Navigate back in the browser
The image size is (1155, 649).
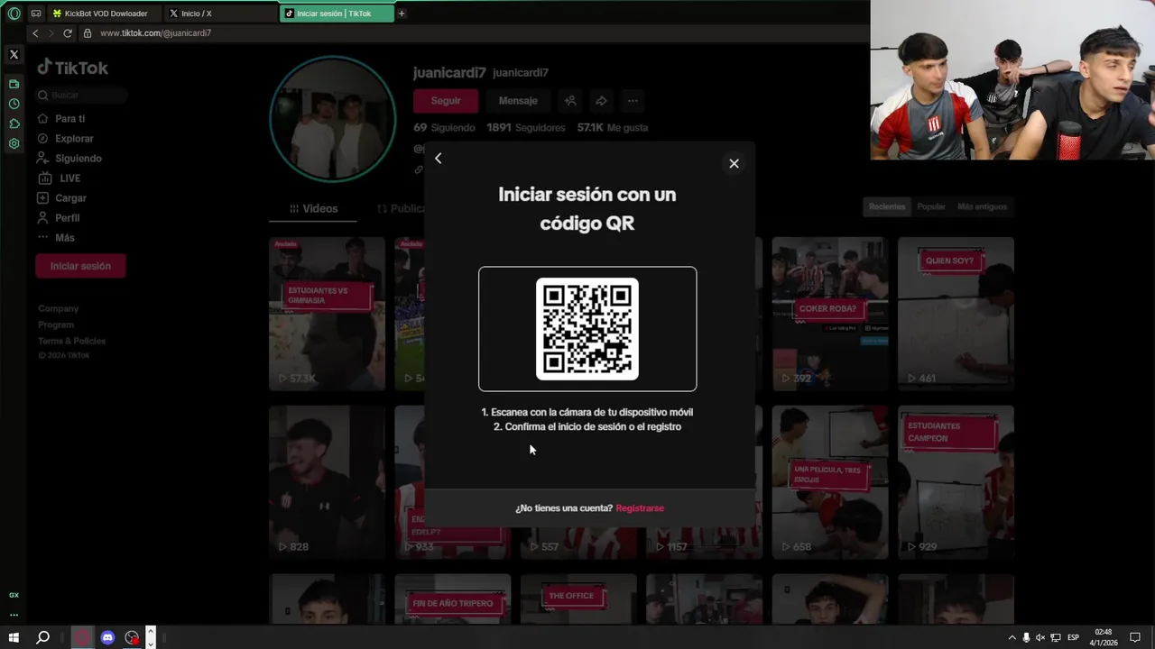pyautogui.click(x=35, y=33)
